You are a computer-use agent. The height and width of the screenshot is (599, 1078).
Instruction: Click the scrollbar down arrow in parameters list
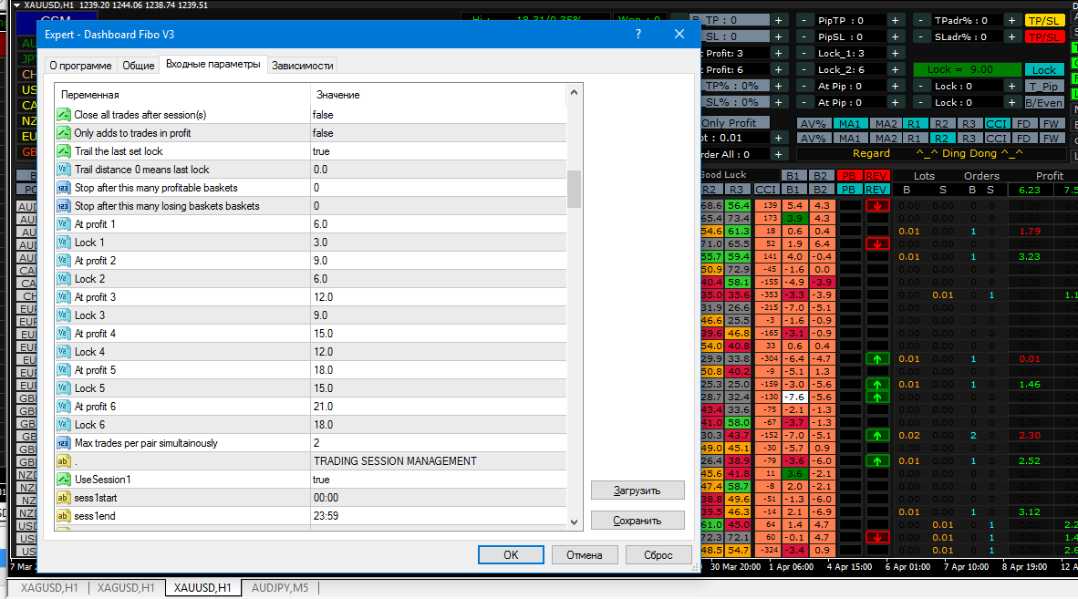click(x=574, y=522)
